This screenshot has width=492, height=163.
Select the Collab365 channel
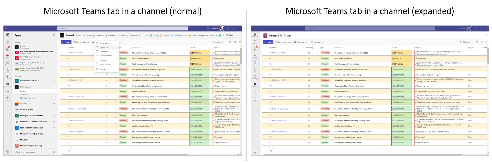pyautogui.click(x=23, y=94)
